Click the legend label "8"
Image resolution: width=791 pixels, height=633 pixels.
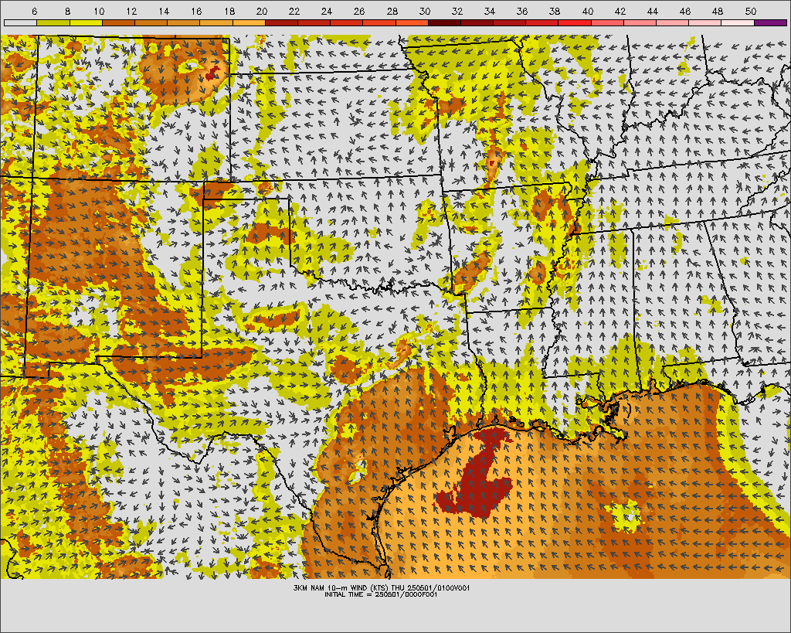pos(68,11)
